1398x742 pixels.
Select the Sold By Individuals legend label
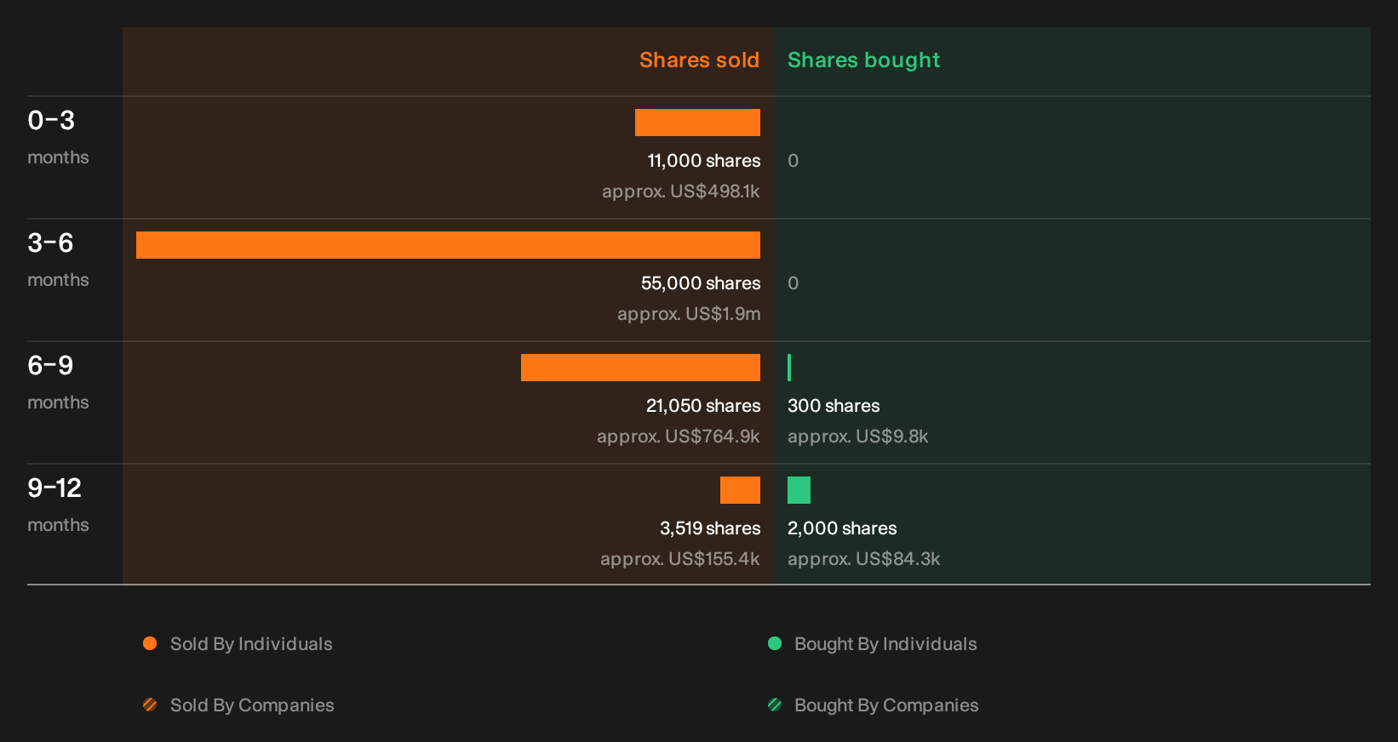251,644
